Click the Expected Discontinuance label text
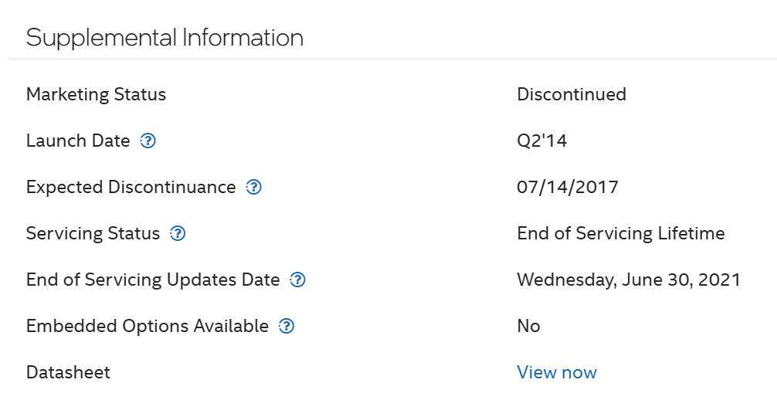777x400 pixels. point(131,188)
